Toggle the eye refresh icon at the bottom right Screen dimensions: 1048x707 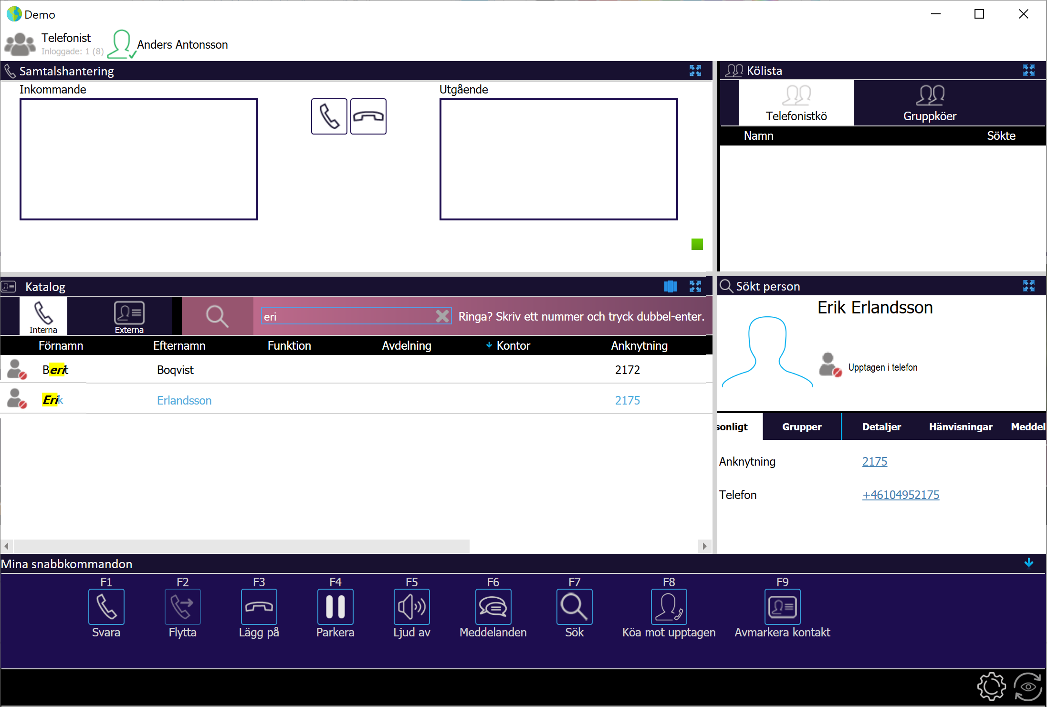pyautogui.click(x=1027, y=686)
